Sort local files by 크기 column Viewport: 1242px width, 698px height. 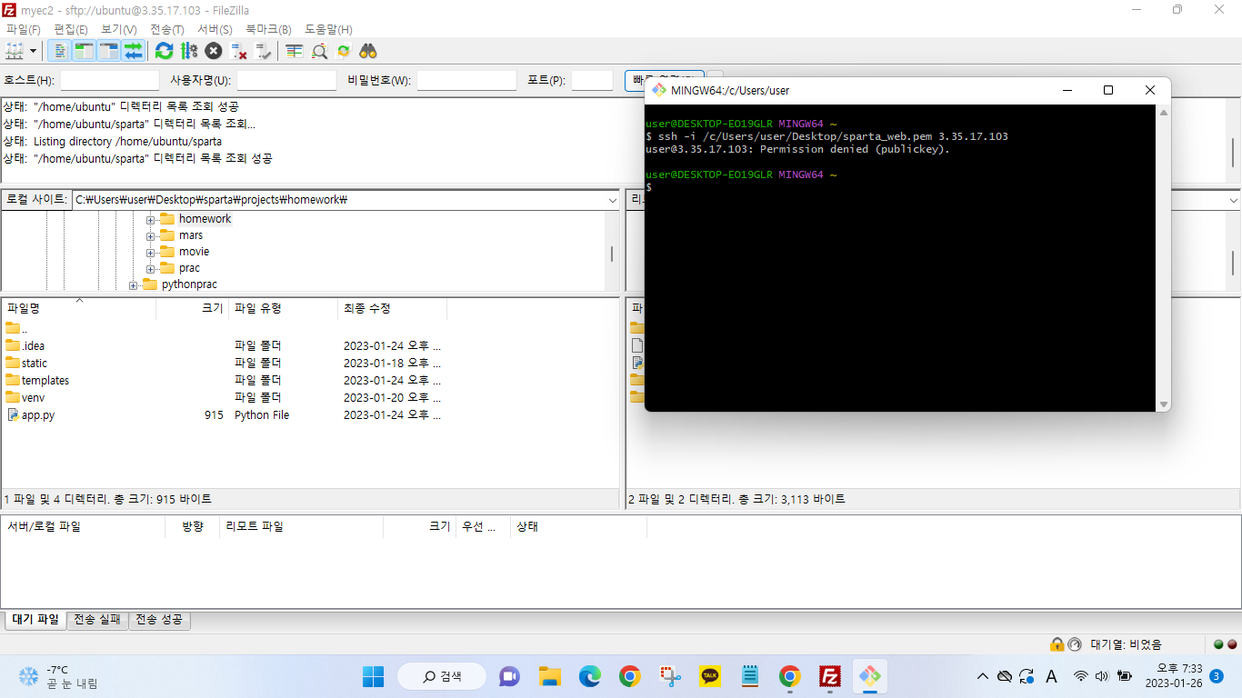point(192,309)
